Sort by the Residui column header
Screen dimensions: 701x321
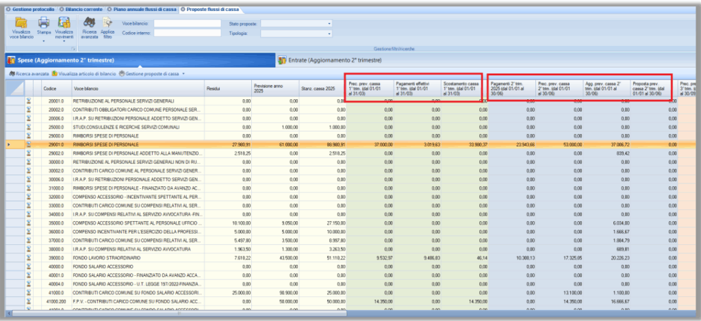[227, 89]
